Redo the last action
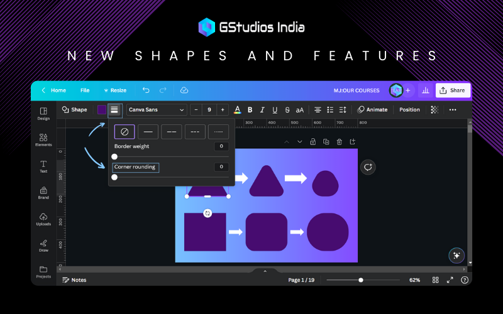Image resolution: width=503 pixels, height=314 pixels. [x=163, y=90]
